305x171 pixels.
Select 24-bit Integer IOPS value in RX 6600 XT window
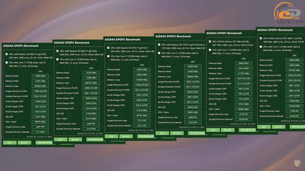click(91, 98)
